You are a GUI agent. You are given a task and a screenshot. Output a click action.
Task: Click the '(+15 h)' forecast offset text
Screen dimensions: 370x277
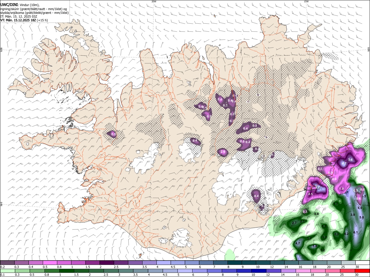(42, 20)
